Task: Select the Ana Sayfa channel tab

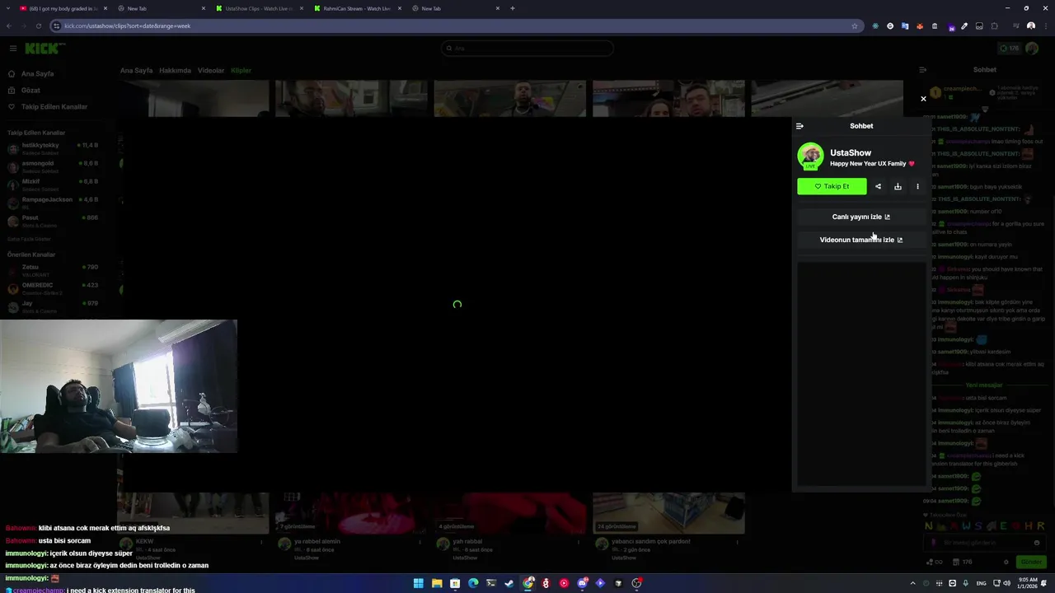Action: pos(137,71)
